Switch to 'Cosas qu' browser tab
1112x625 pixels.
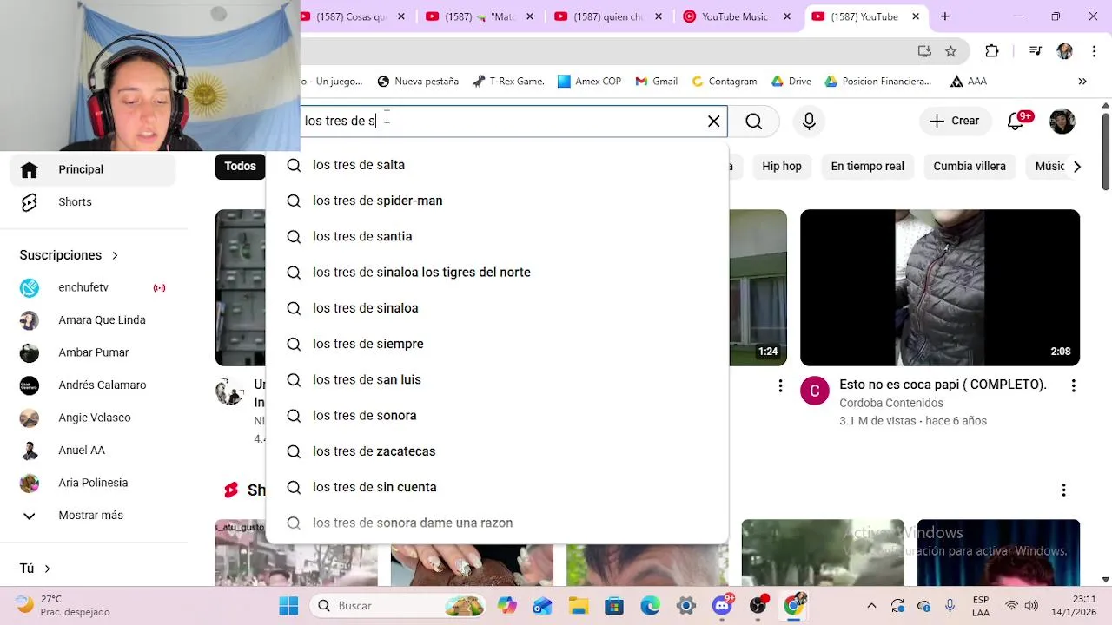(x=353, y=16)
